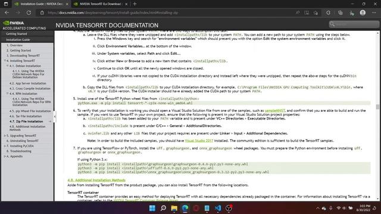Open 4.6. Tar File Installation
Image resolution: width=381 pixels, height=214 pixels.
26,117
